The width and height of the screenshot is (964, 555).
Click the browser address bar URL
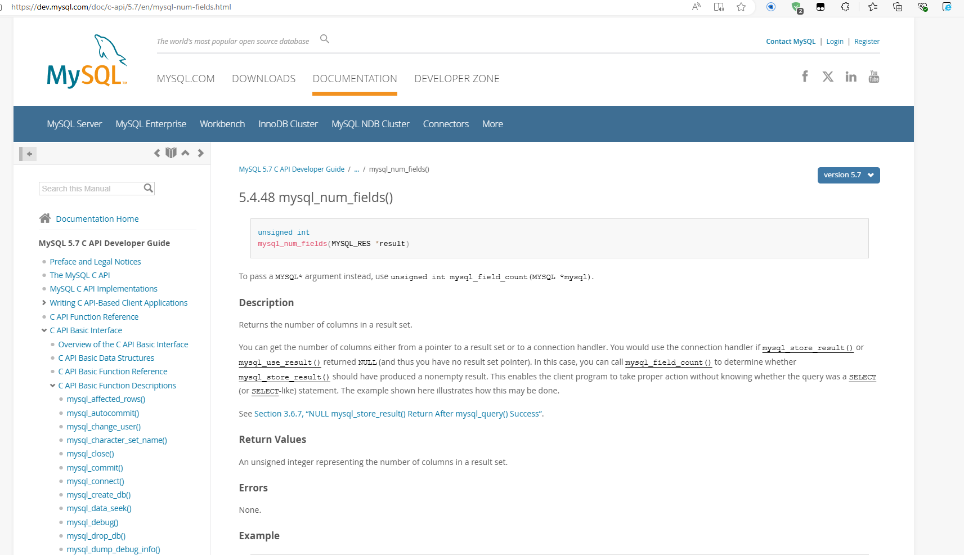tap(121, 7)
